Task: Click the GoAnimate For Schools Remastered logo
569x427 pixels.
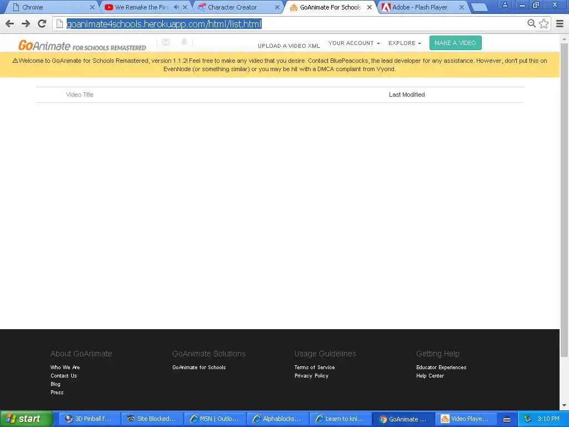Action: coord(82,46)
